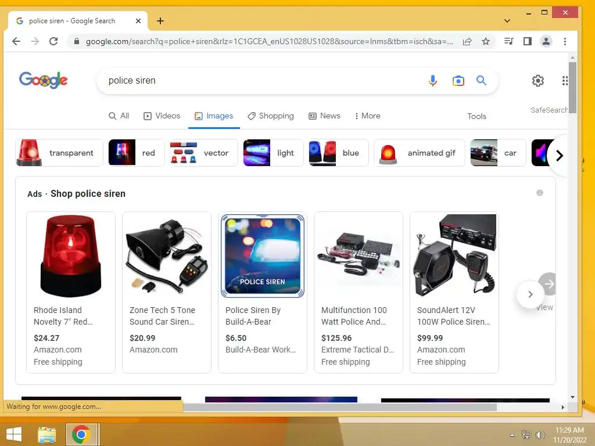Open Chrome's three-dot menu

click(565, 41)
